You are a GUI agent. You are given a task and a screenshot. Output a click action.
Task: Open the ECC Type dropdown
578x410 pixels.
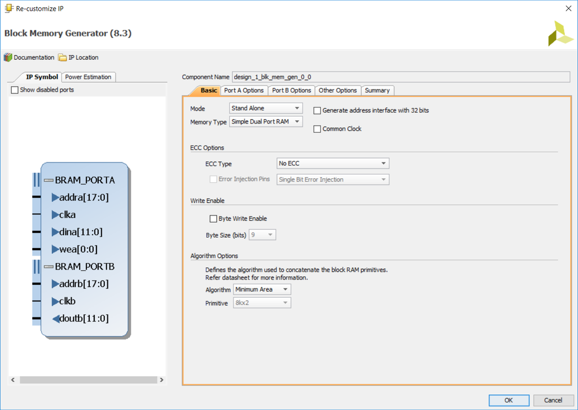pos(333,163)
